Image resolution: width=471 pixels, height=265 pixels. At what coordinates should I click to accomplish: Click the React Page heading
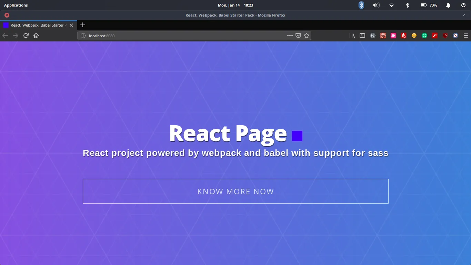tap(228, 134)
